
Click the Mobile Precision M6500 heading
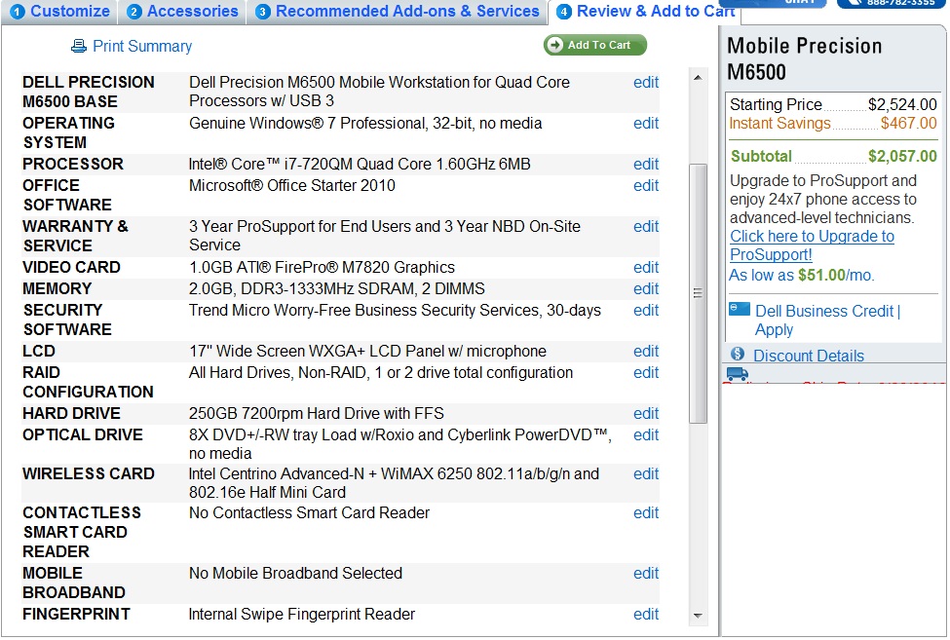(x=804, y=58)
